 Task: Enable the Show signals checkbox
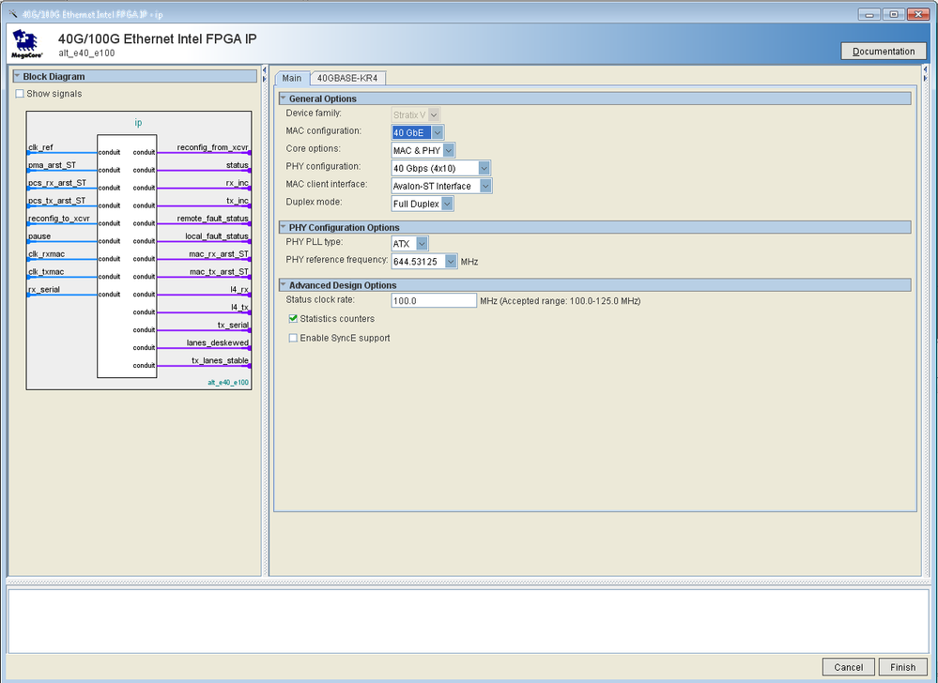(x=20, y=94)
